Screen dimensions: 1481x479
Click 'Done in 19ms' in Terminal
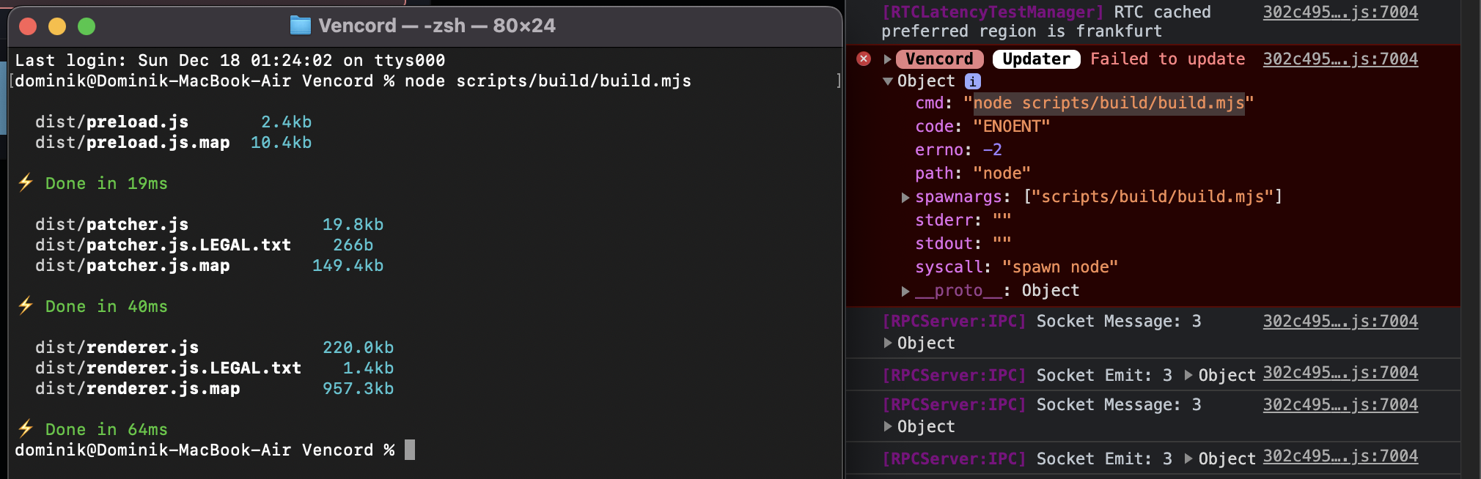106,183
